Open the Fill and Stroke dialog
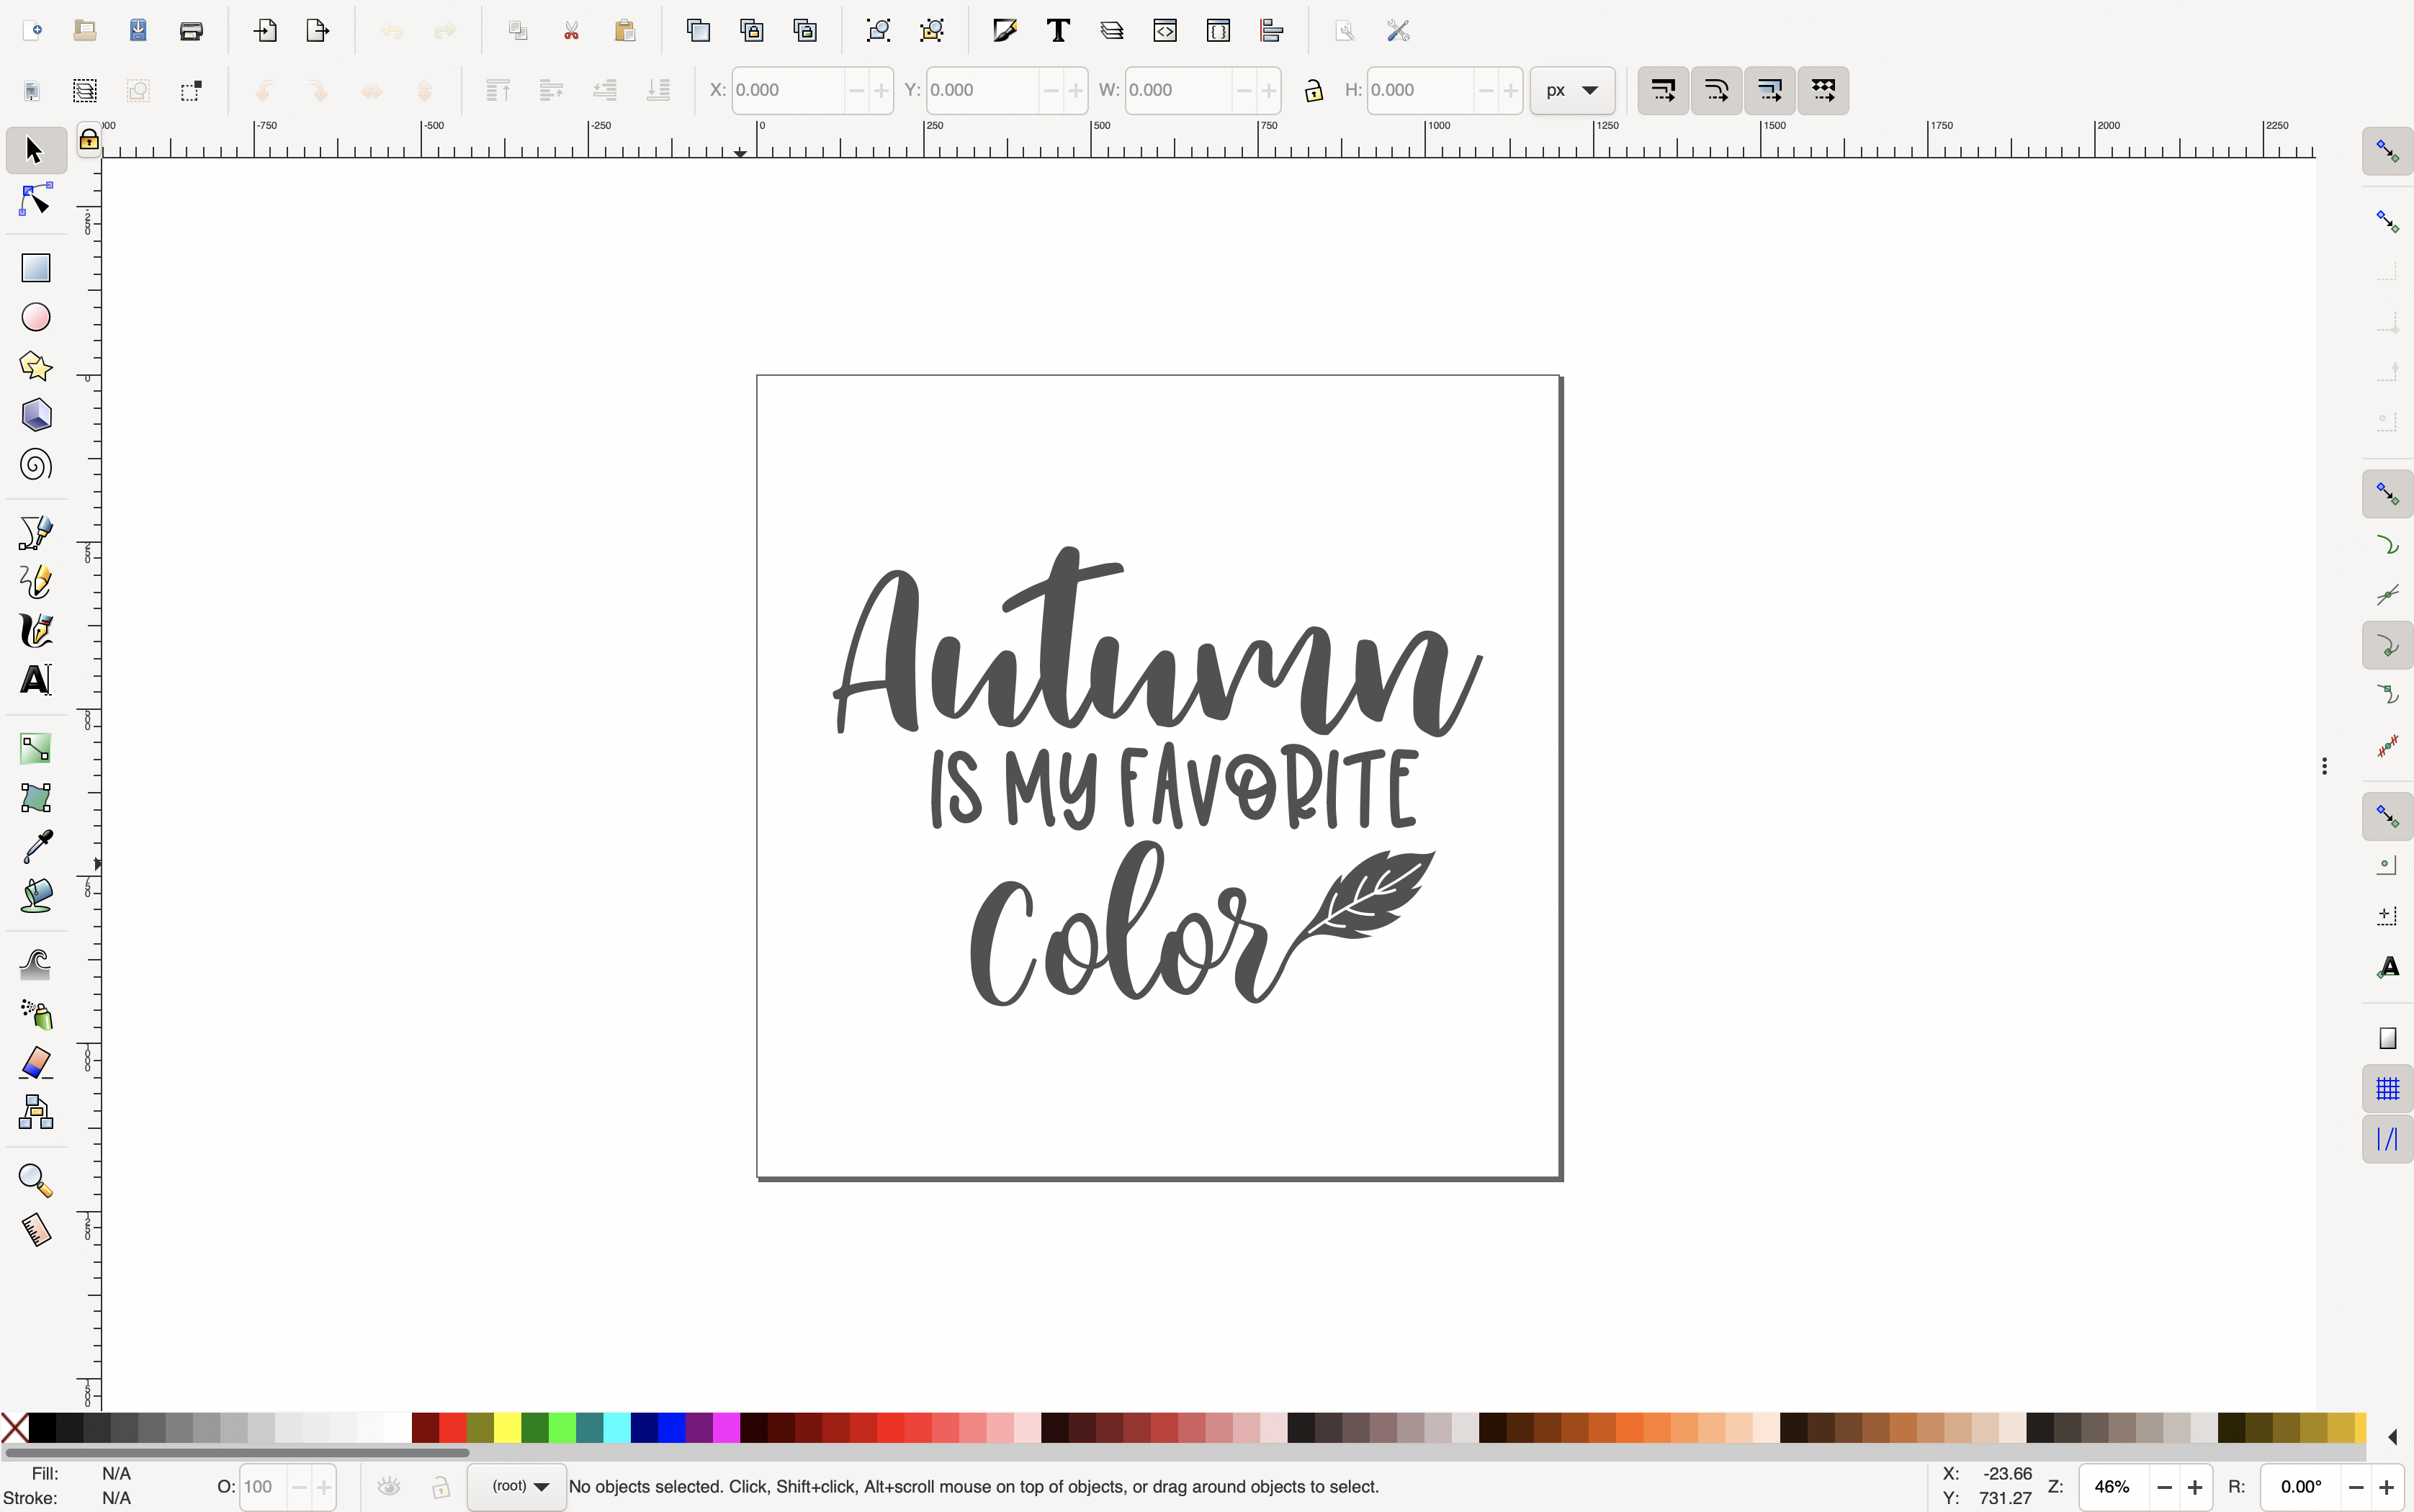 [x=1005, y=30]
